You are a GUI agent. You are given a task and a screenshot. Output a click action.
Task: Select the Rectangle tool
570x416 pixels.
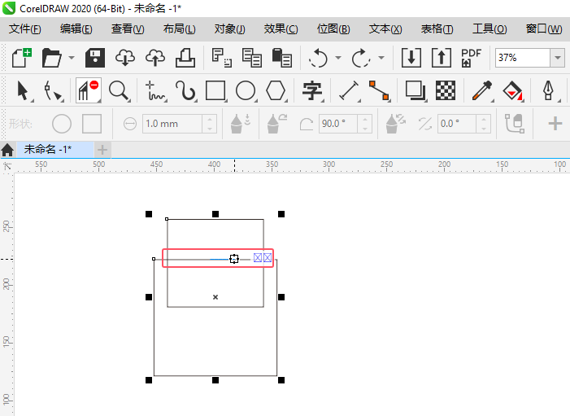coord(215,90)
